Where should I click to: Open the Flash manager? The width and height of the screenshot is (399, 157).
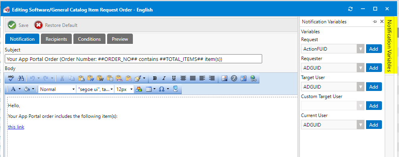coord(234,78)
